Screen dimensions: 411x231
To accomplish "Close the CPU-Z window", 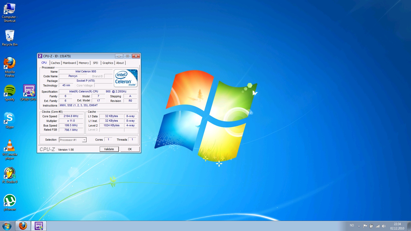I will pyautogui.click(x=136, y=56).
